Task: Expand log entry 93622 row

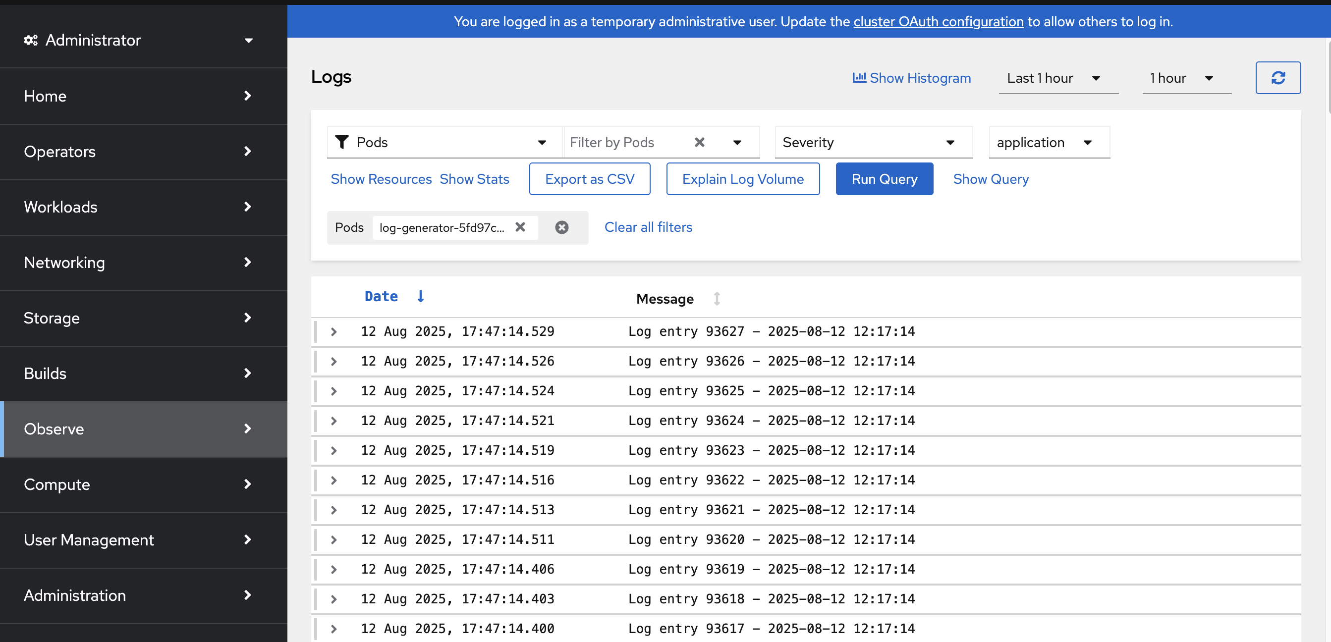Action: pyautogui.click(x=334, y=481)
